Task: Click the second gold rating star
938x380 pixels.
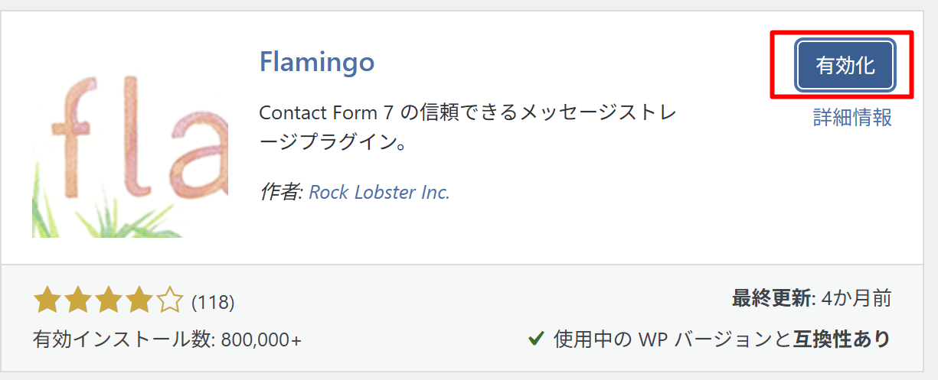Action: [78, 301]
